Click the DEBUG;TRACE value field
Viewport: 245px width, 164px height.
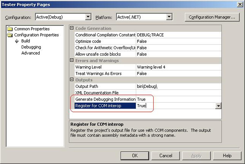coord(178,35)
